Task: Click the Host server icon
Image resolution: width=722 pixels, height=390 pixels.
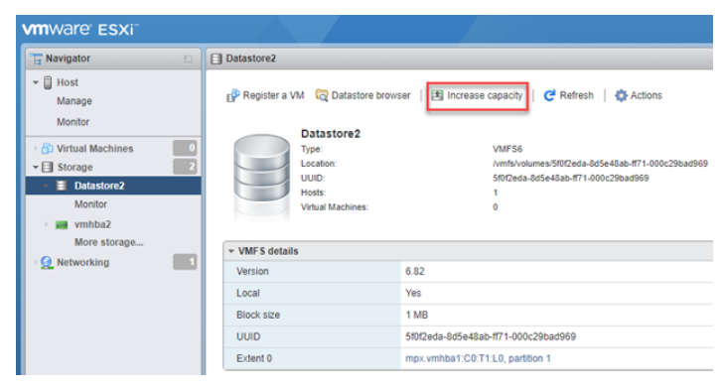Action: pos(48,82)
